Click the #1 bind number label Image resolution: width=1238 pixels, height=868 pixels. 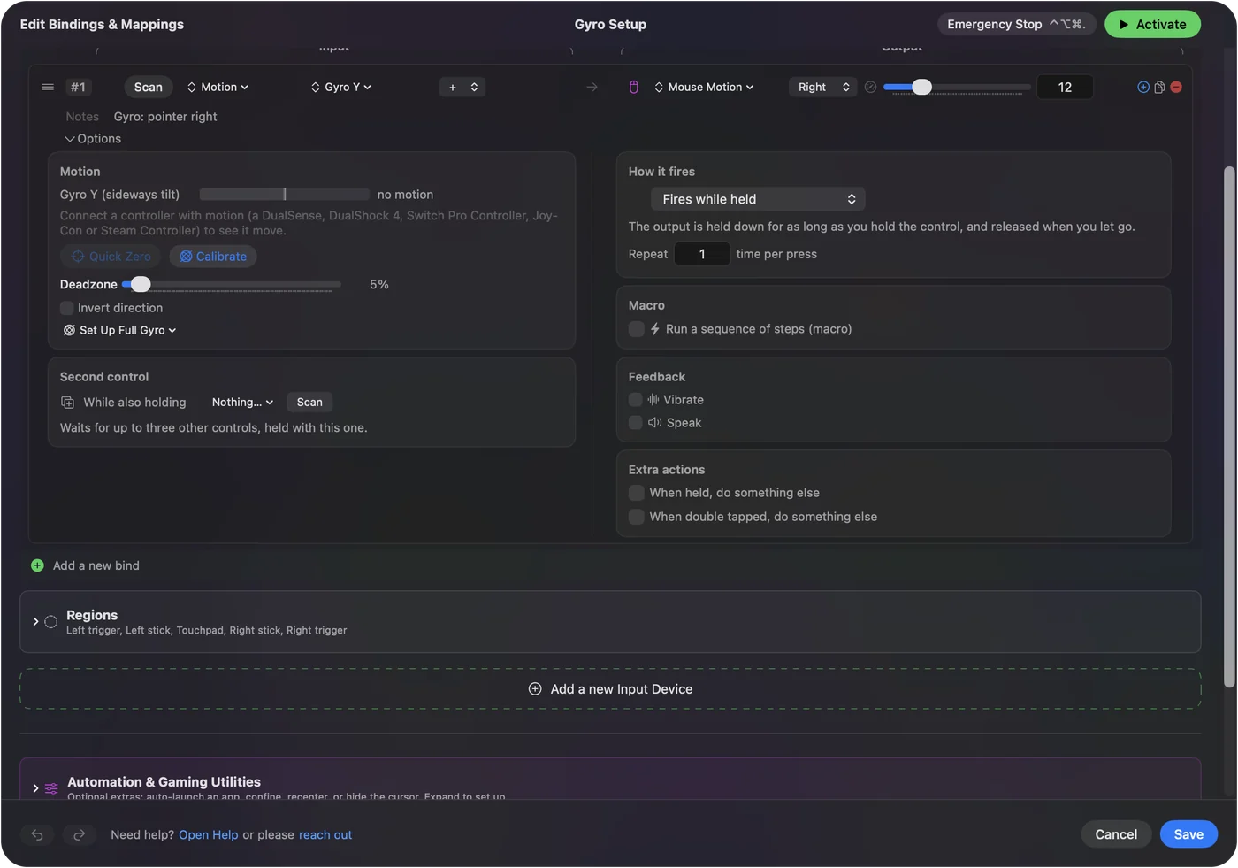[78, 87]
